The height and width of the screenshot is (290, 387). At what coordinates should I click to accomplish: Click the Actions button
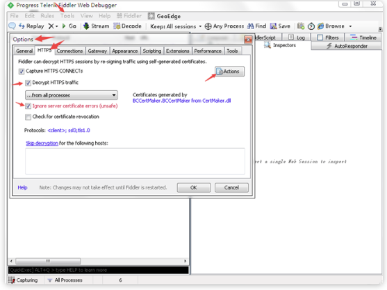[x=229, y=71]
